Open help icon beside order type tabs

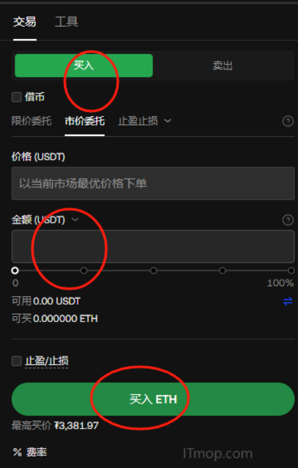point(287,121)
